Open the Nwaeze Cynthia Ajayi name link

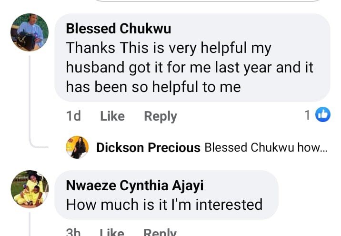click(x=135, y=185)
